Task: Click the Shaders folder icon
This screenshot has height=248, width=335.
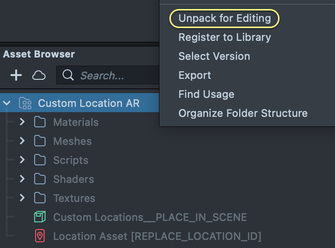Action: tap(40, 179)
